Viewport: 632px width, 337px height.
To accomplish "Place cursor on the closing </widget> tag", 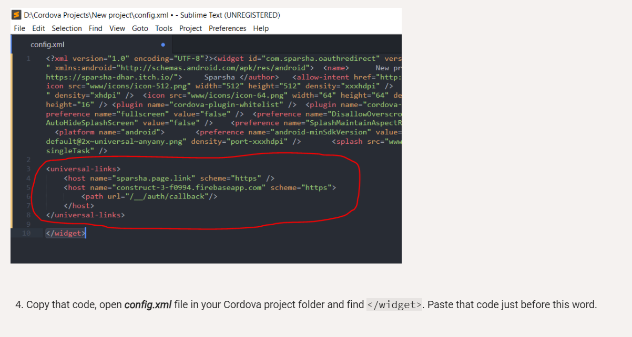I will click(x=65, y=233).
